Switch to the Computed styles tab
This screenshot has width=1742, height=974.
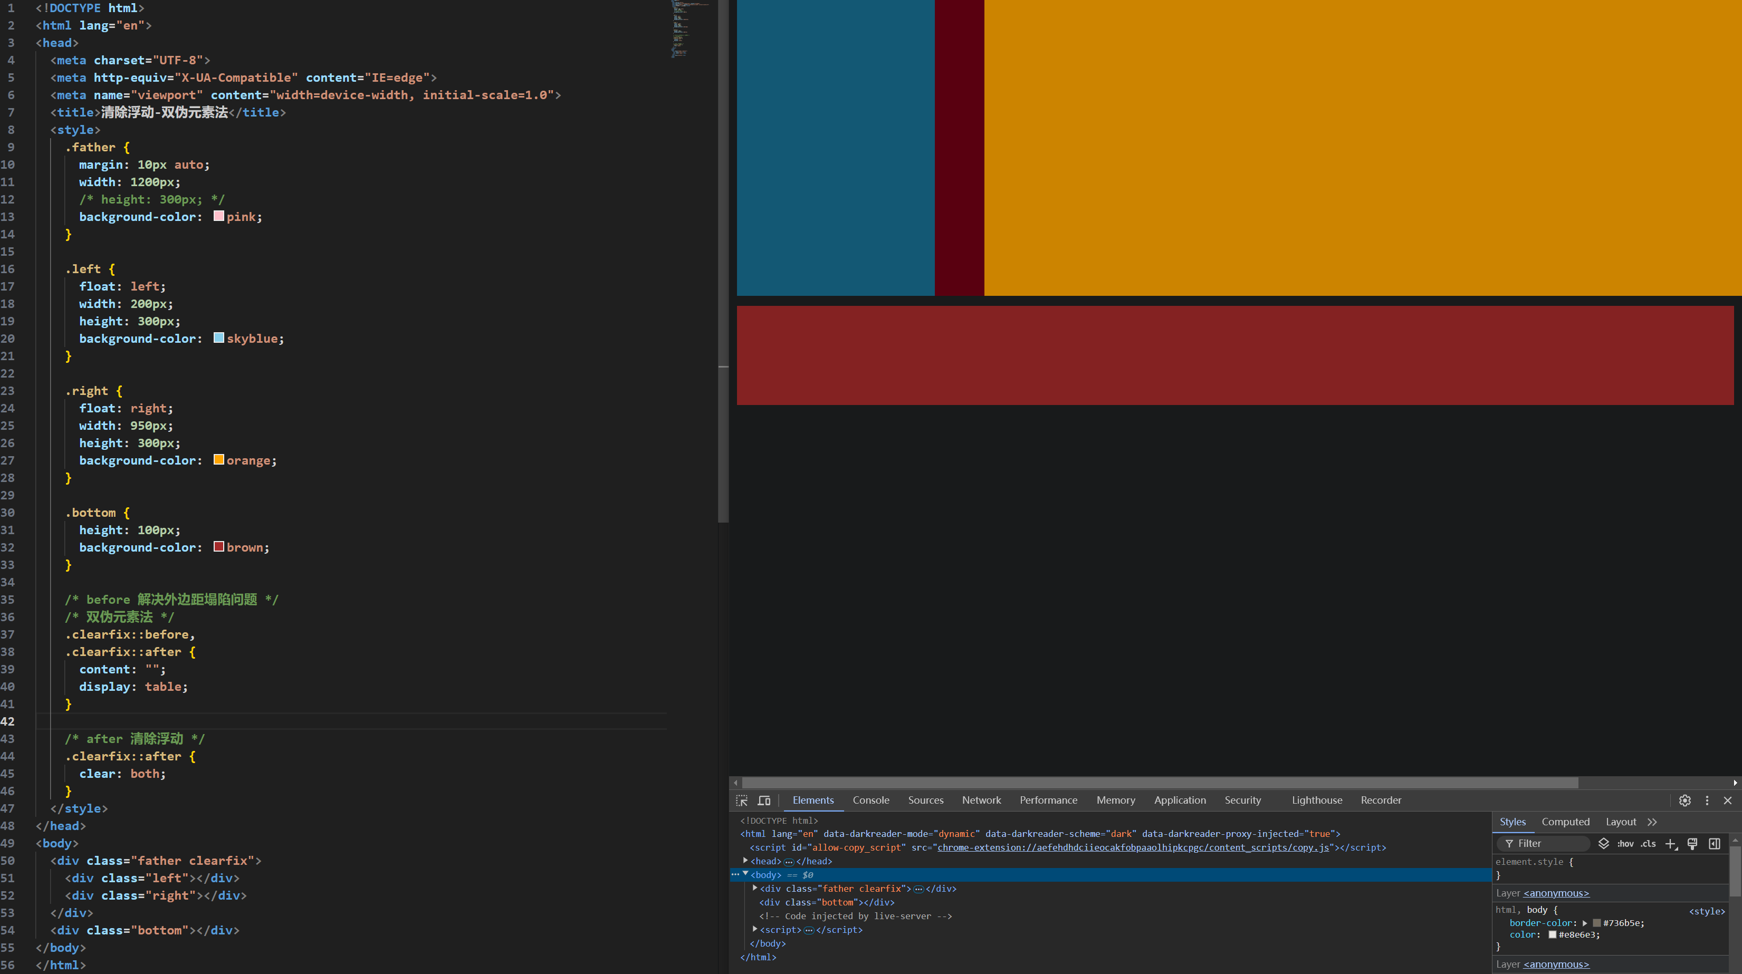tap(1565, 822)
